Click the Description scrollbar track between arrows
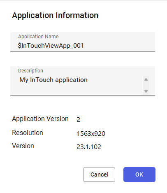167x193 pixels. [x=146, y=85]
